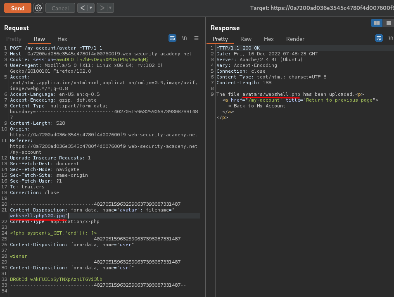Click the Request panel heading
Image resolution: width=394 pixels, height=297 pixels.
tap(17, 28)
